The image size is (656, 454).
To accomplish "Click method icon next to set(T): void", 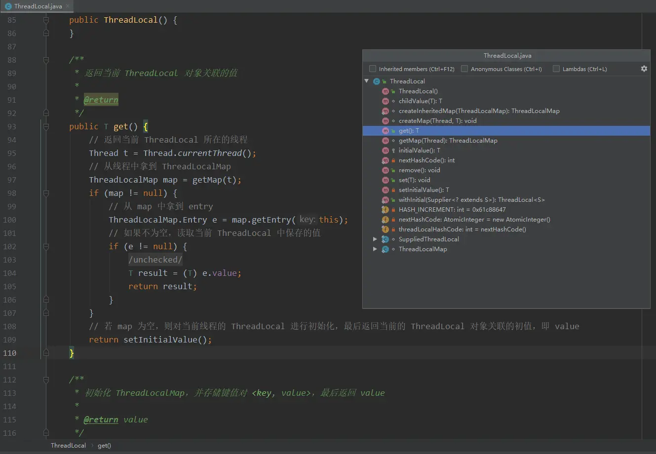I will pos(386,180).
